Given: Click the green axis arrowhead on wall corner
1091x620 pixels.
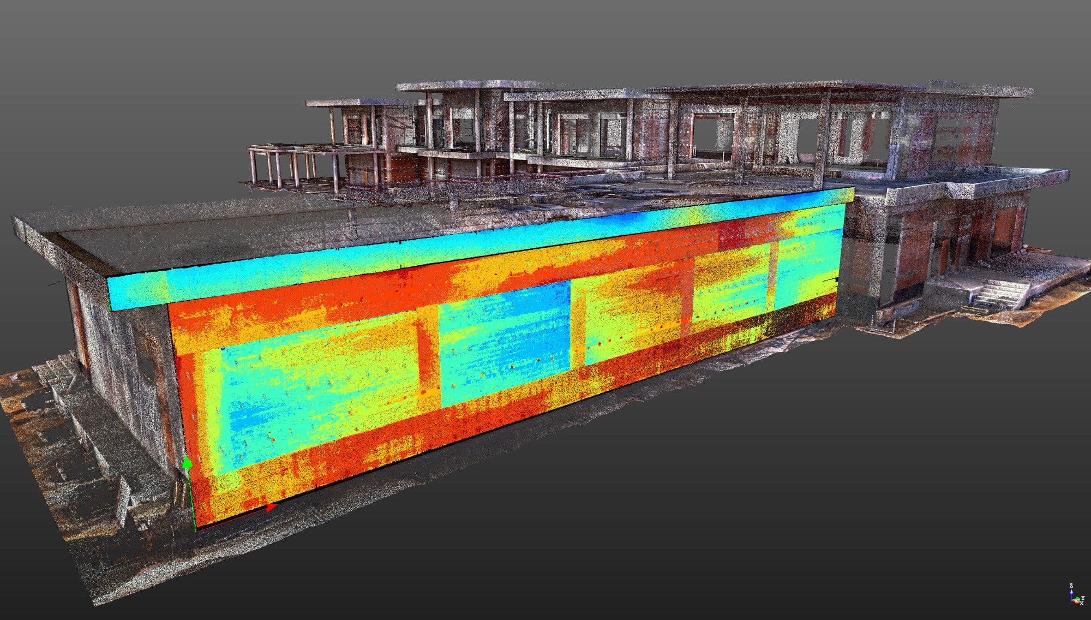Looking at the screenshot, I should pyautogui.click(x=187, y=463).
